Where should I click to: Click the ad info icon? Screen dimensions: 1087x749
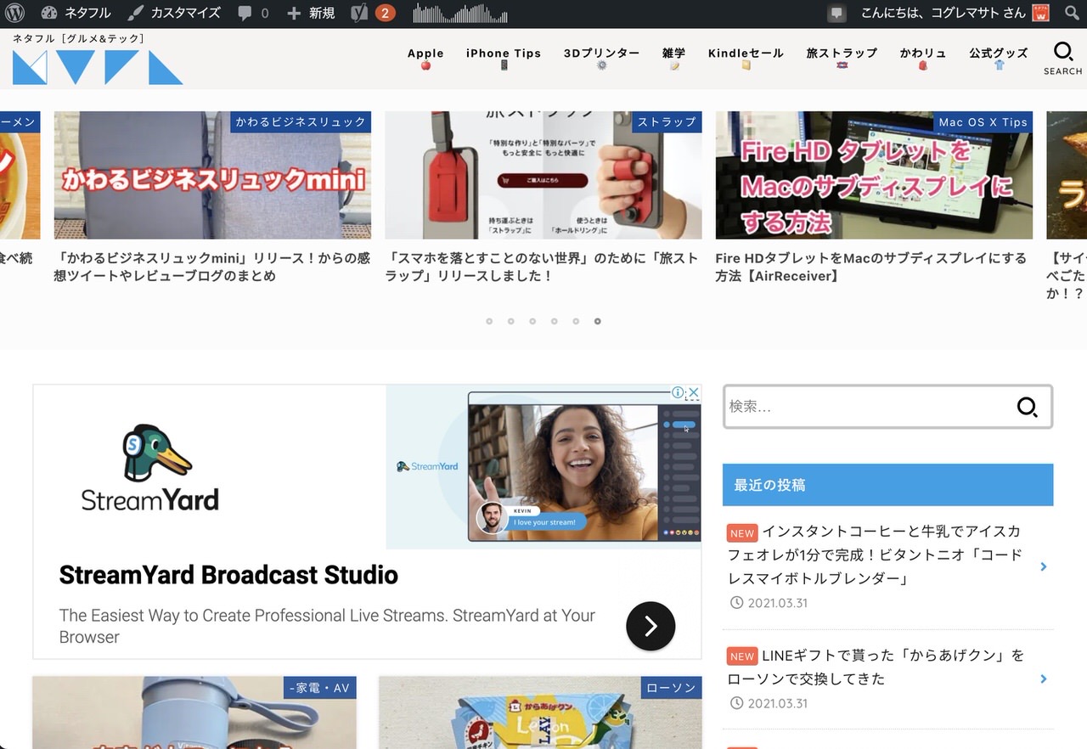[x=678, y=392]
